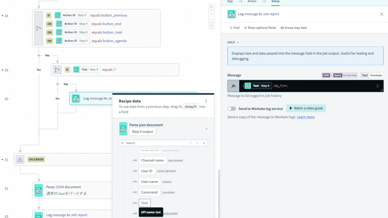
Task: Expand the Message field with its stepper arrows
Action: [x=377, y=86]
